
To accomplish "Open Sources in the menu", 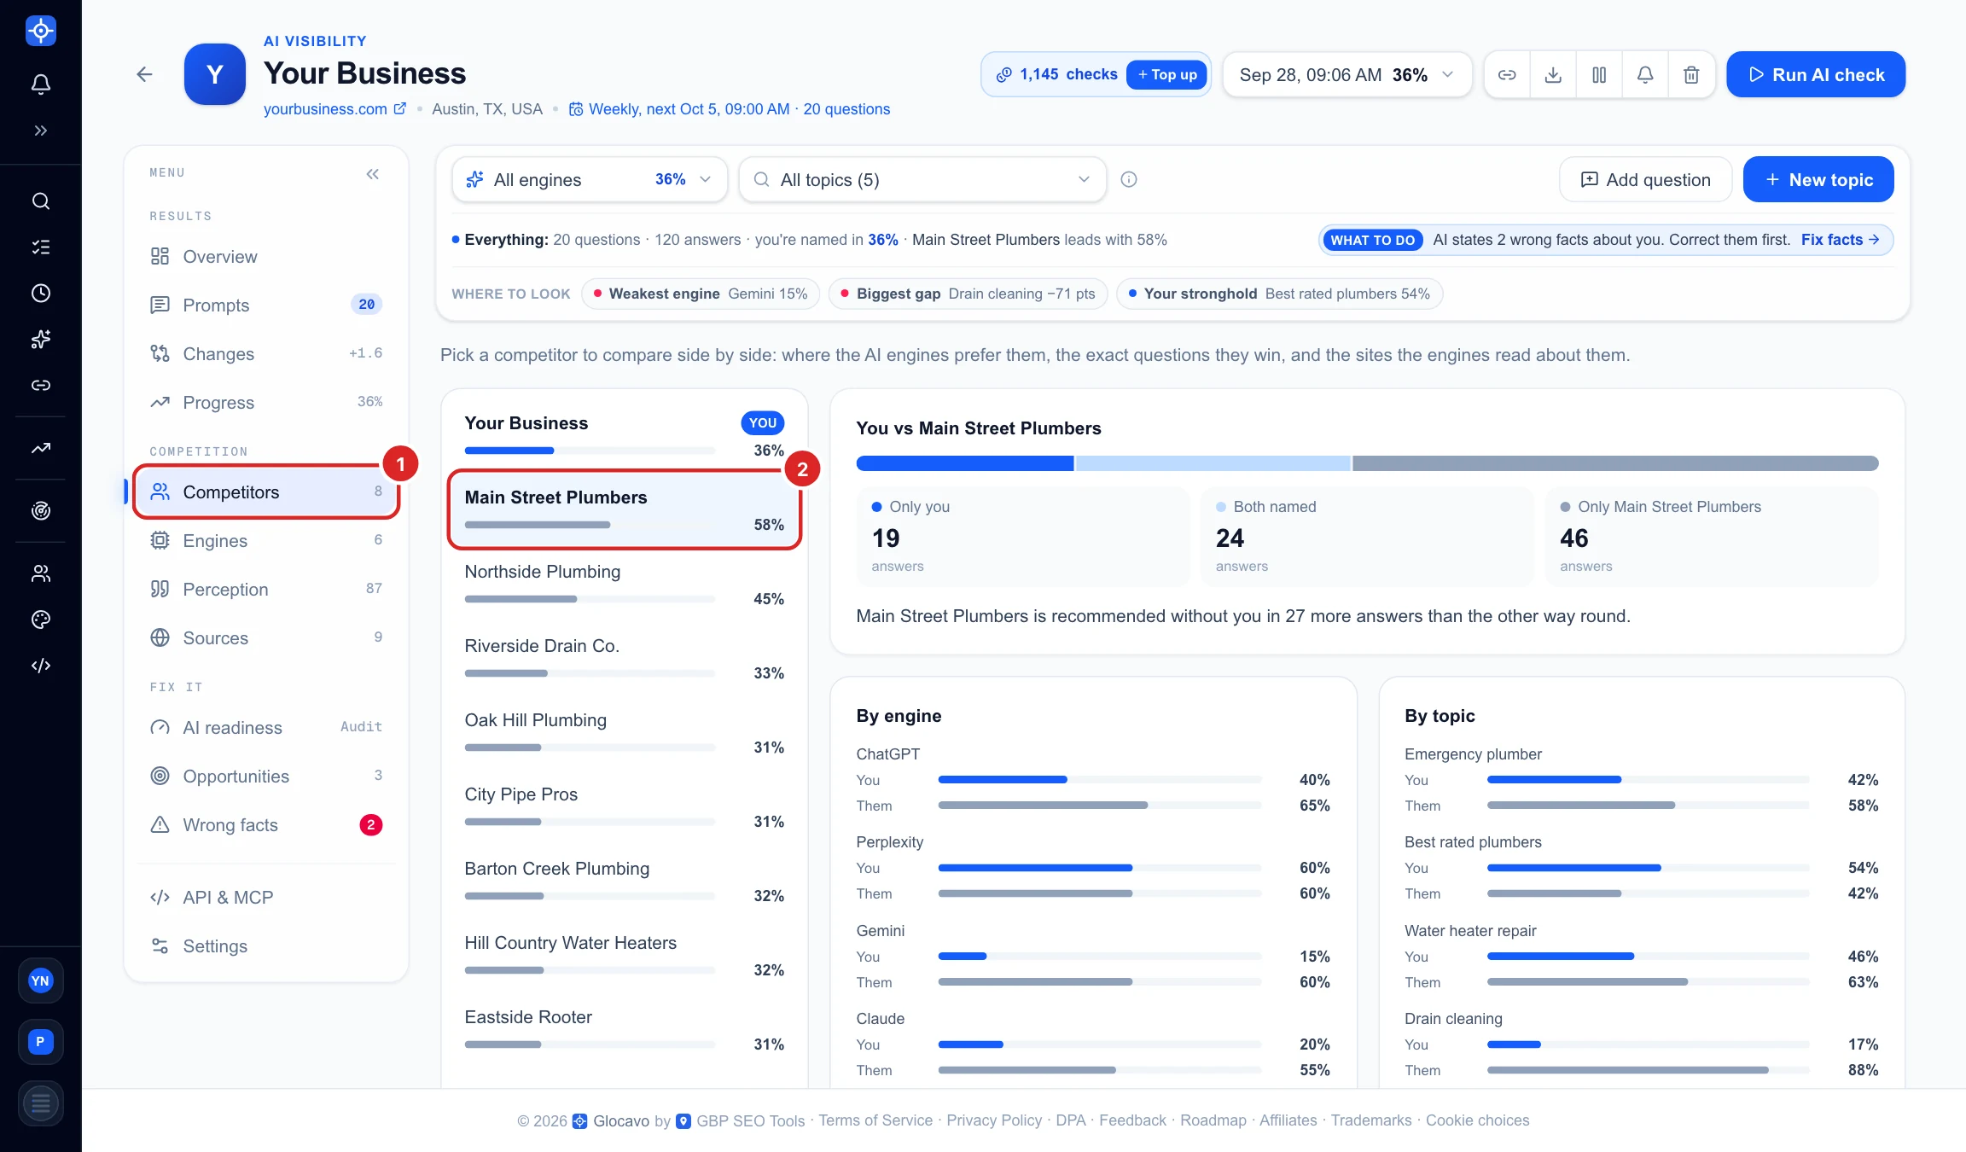I will tap(266, 638).
